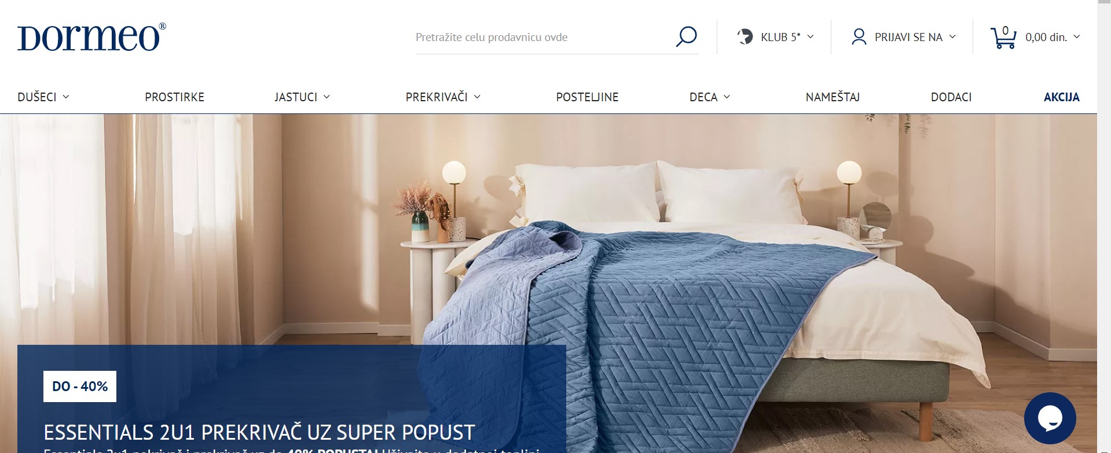Viewport: 1111px width, 453px height.
Task: Click the Essentials 2u1 prekrivač banner headline
Action: coord(259,432)
